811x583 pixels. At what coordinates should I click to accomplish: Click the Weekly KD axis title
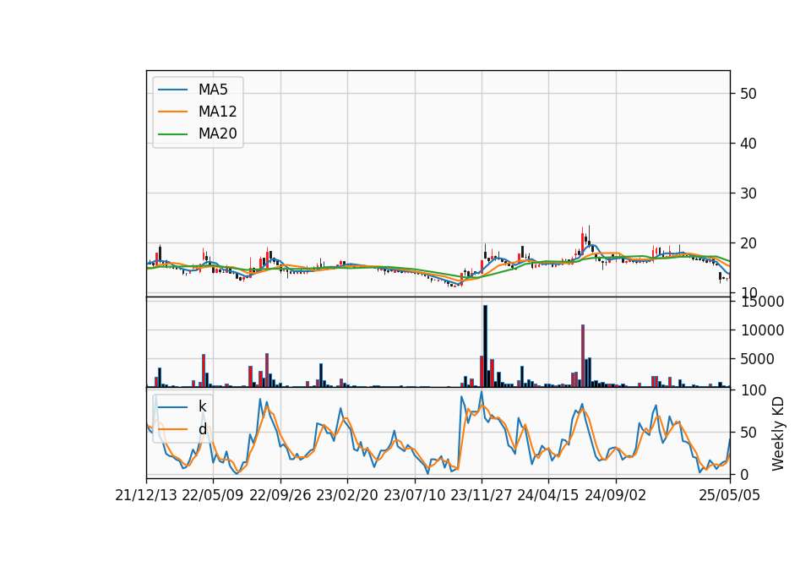778,433
